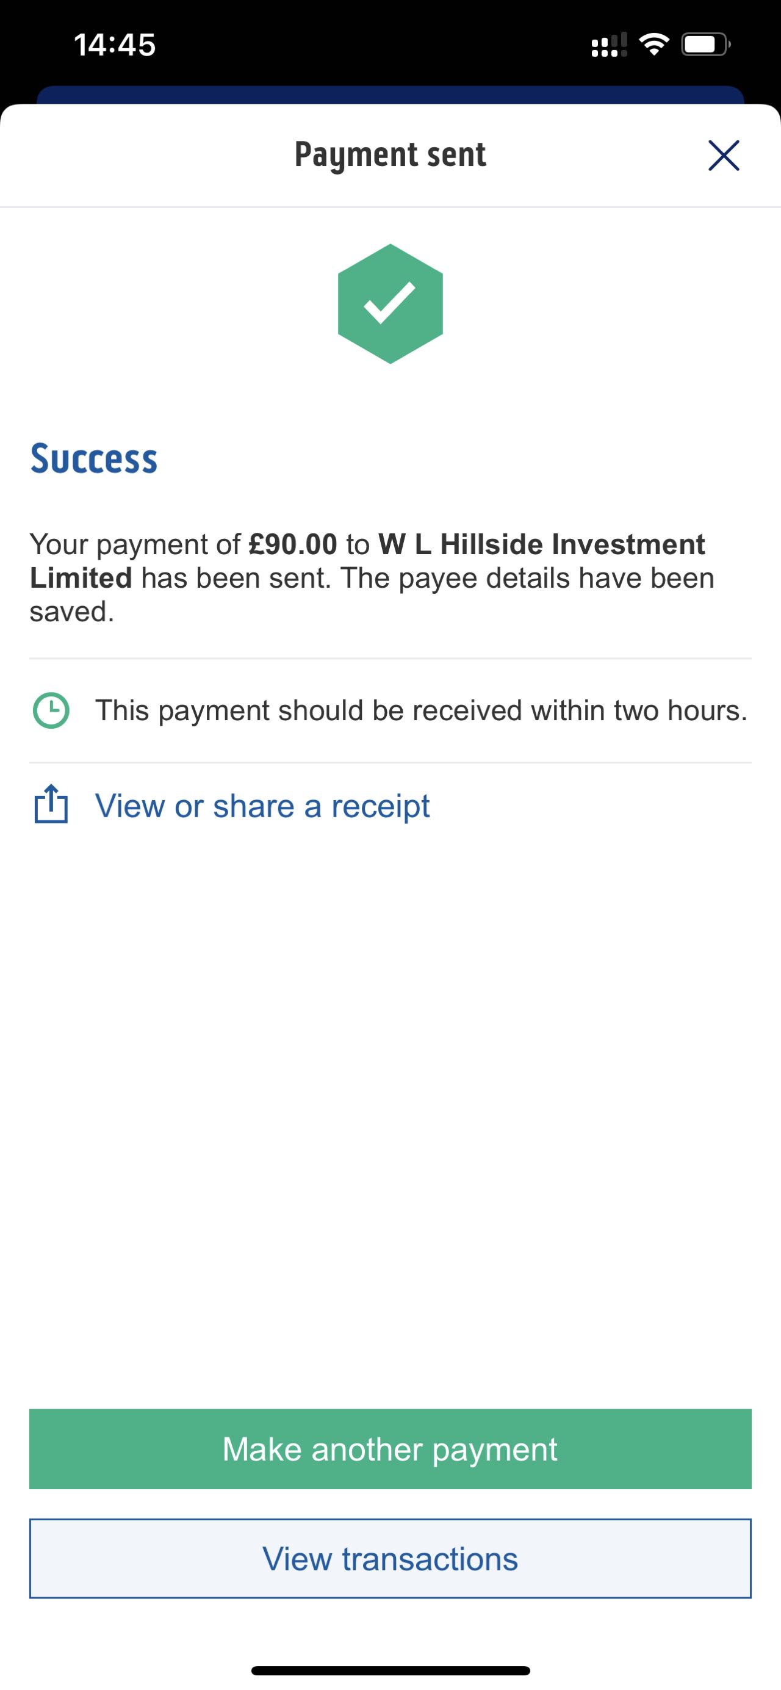Click the cellular signal icon
Screen dimensions: 781x1690
point(608,45)
